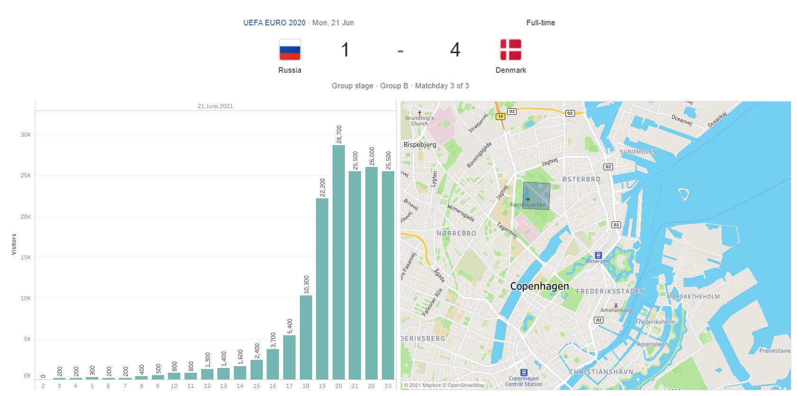
Task: Click the 5,400 visitors bar at hour 17
Action: (x=289, y=357)
